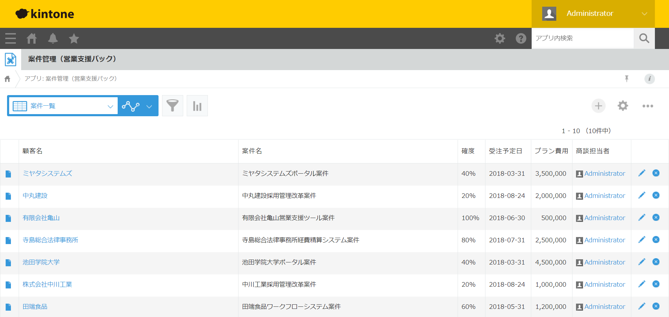The width and height of the screenshot is (669, 317).
Task: Open record details for 有限会社亀山 row
Action: point(8,218)
